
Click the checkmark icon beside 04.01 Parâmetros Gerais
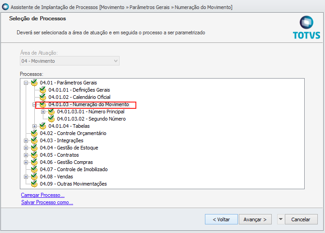[34, 83]
